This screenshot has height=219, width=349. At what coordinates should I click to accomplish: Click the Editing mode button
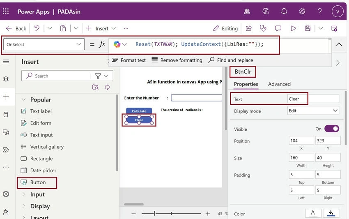point(225,28)
